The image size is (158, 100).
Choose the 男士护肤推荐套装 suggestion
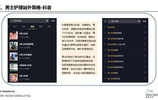click(x=115, y=33)
